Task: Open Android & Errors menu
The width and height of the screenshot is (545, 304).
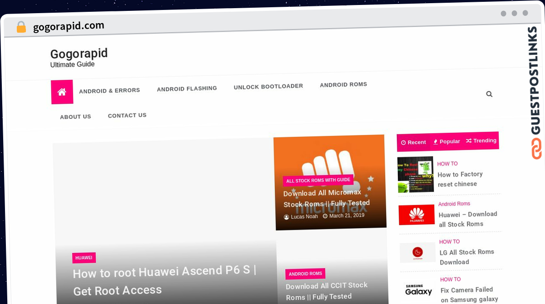Action: point(109,91)
